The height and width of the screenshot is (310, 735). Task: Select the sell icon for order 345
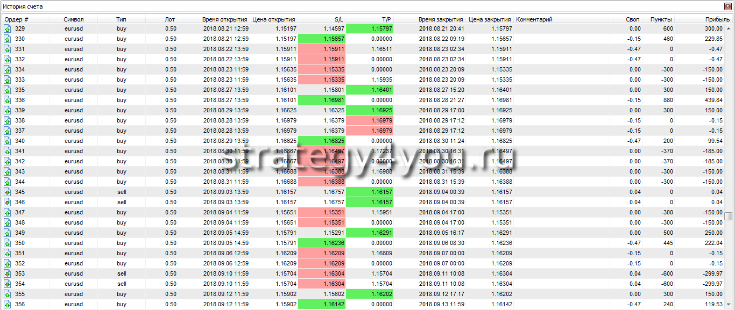click(x=8, y=192)
